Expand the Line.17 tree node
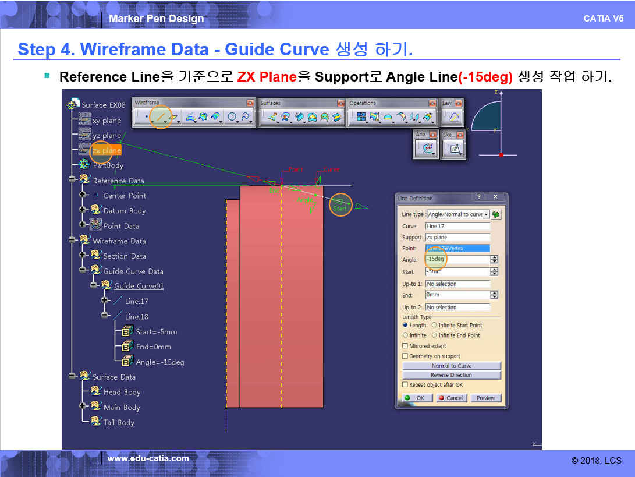Screen dimensions: 635x477 (105, 301)
